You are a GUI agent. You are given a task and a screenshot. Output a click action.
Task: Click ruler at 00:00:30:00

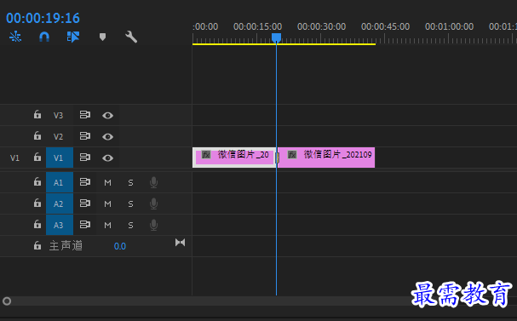pyautogui.click(x=321, y=26)
